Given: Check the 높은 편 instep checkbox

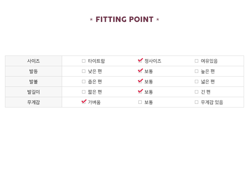Looking at the screenshot, I should pyautogui.click(x=197, y=71).
